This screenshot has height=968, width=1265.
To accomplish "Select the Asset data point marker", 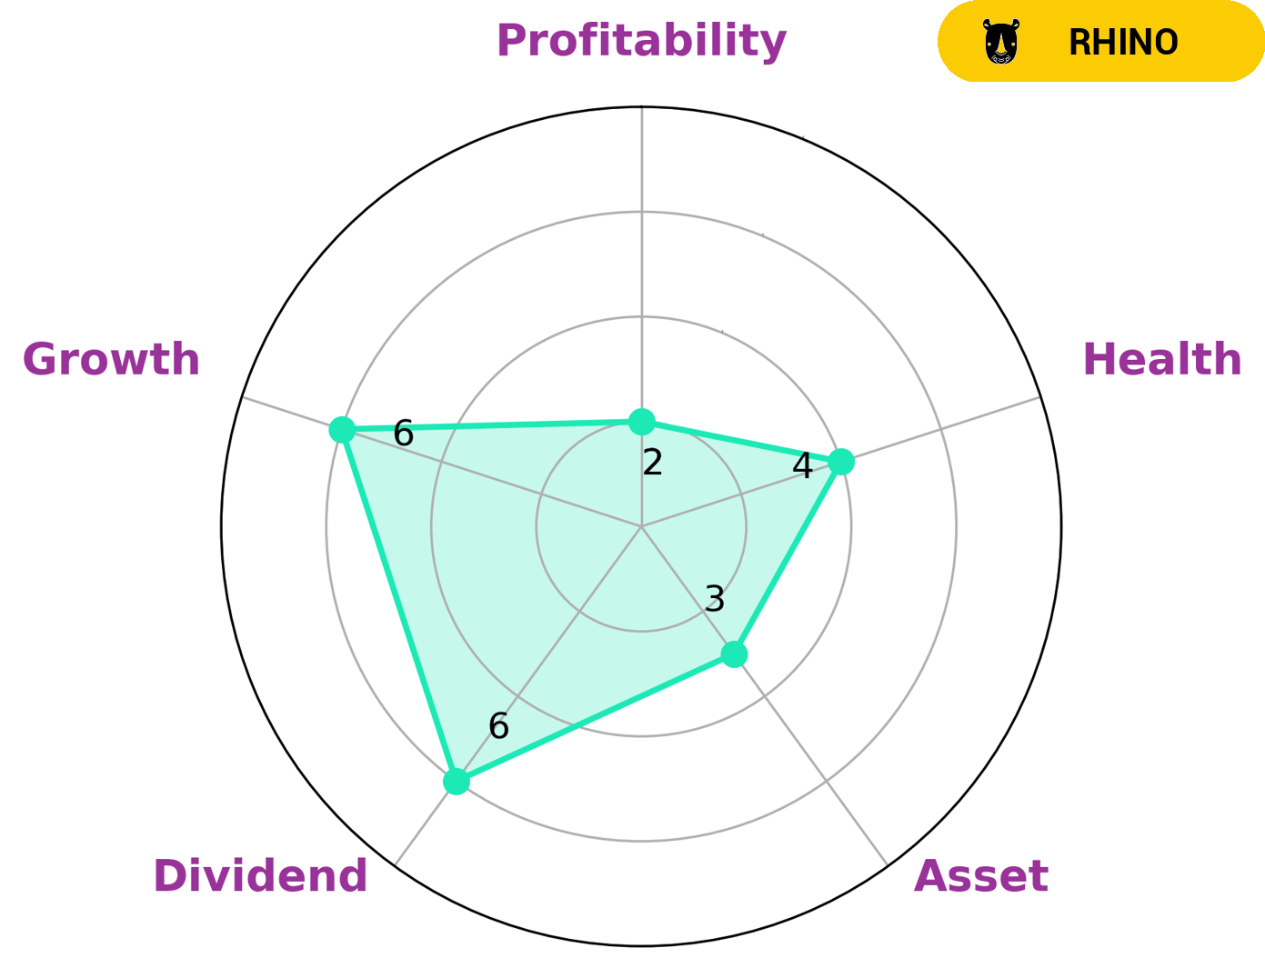I will pyautogui.click(x=734, y=654).
